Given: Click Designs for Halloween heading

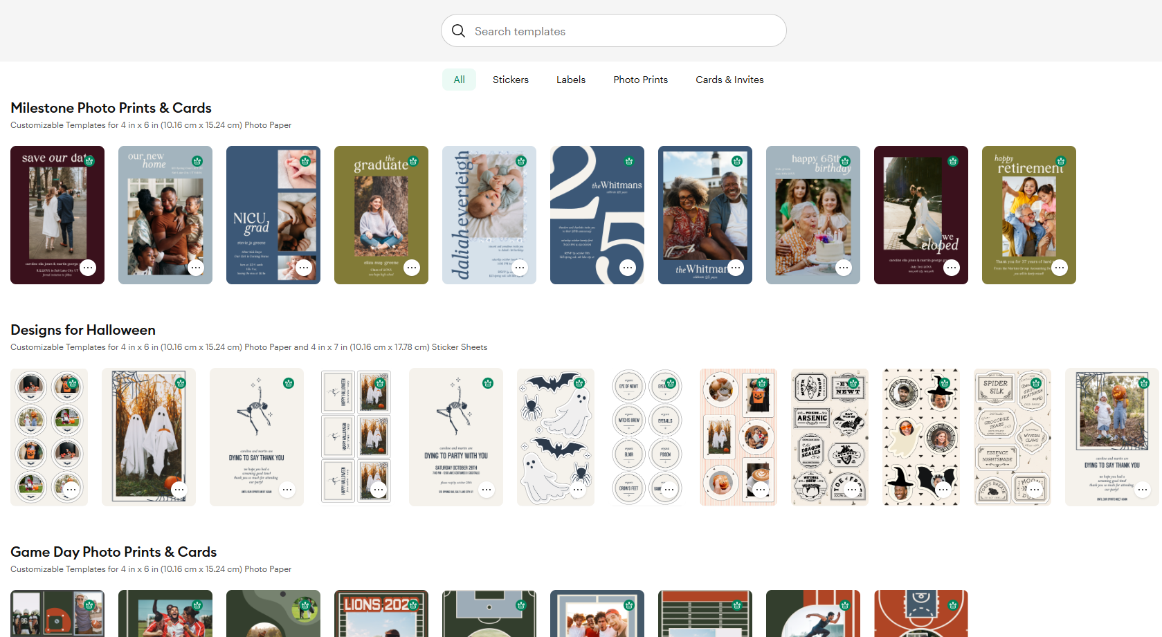Looking at the screenshot, I should tap(83, 330).
